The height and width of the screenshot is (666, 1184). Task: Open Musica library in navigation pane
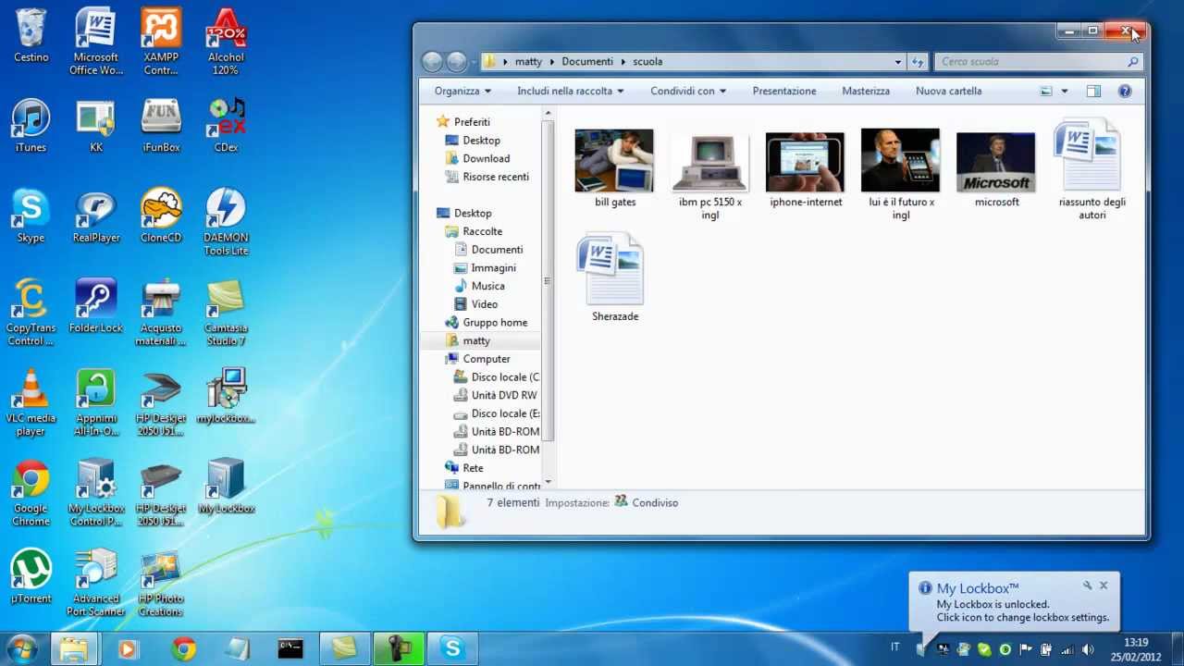[487, 286]
